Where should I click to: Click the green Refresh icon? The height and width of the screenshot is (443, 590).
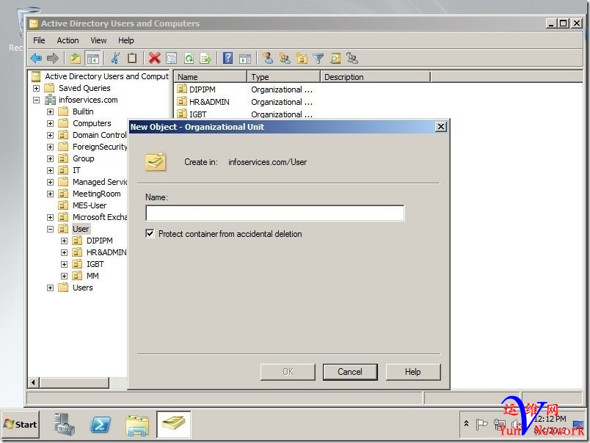[x=189, y=58]
